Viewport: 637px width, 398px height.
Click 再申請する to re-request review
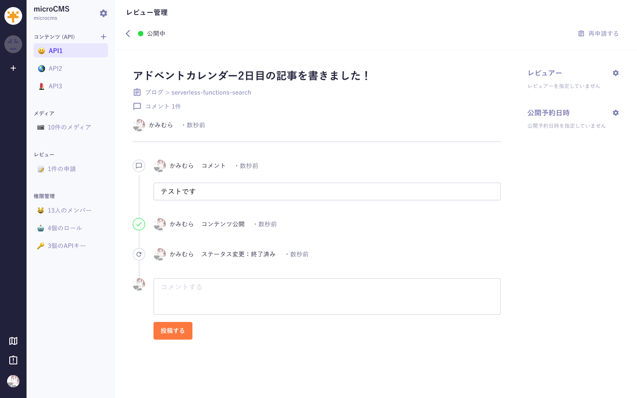[599, 34]
